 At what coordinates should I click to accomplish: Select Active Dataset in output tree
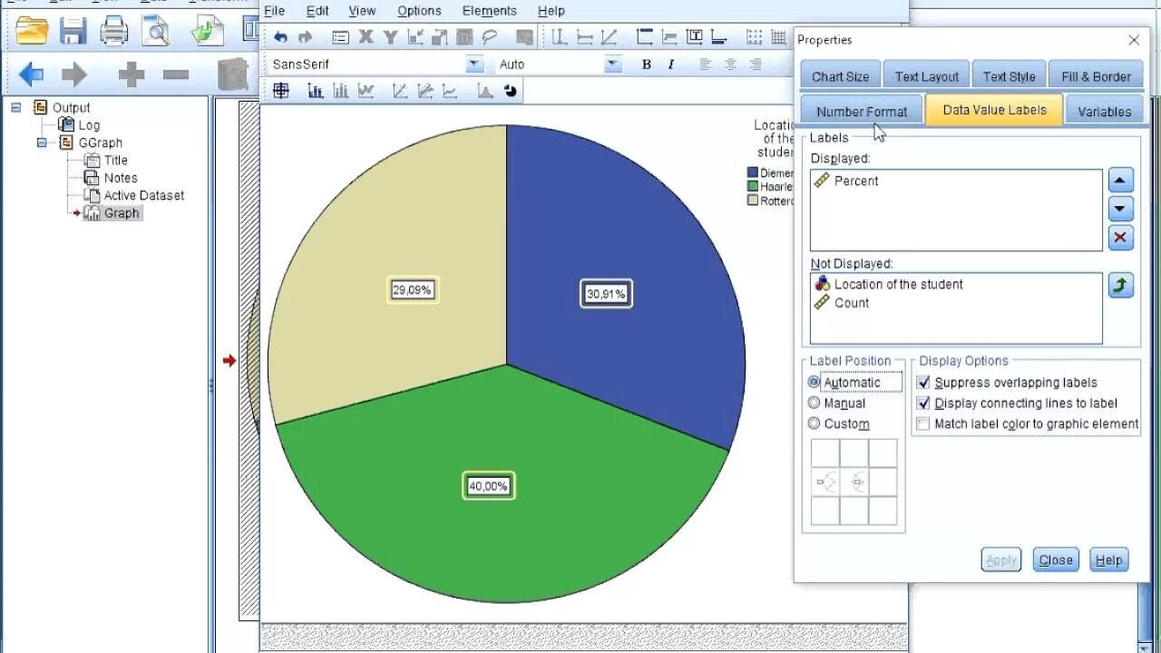(143, 195)
